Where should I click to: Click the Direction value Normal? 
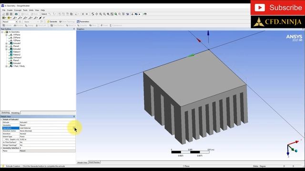coord(47,134)
